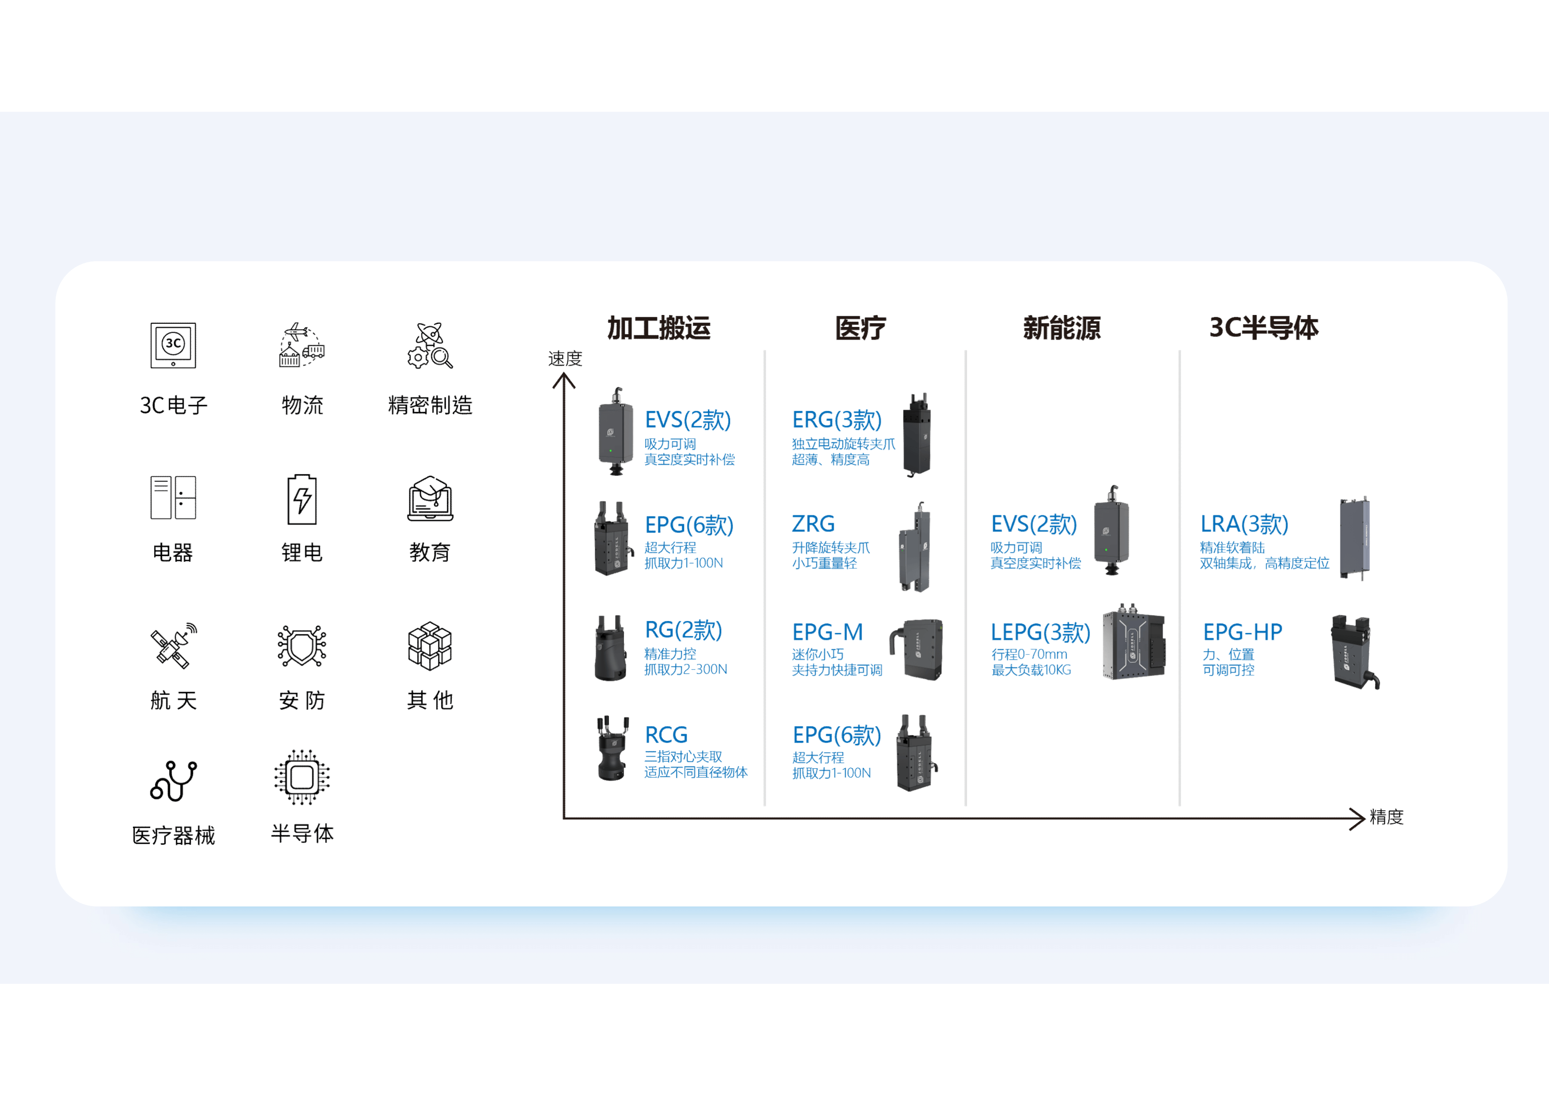Click the RG(2款) product title
1549x1096 pixels.
tap(684, 630)
